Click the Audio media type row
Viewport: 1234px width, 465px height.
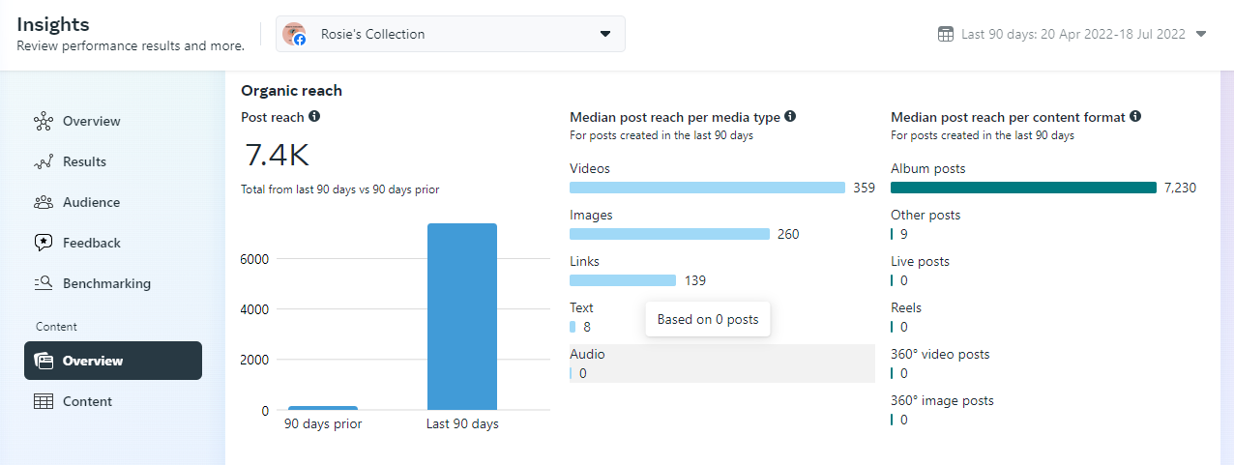point(721,363)
